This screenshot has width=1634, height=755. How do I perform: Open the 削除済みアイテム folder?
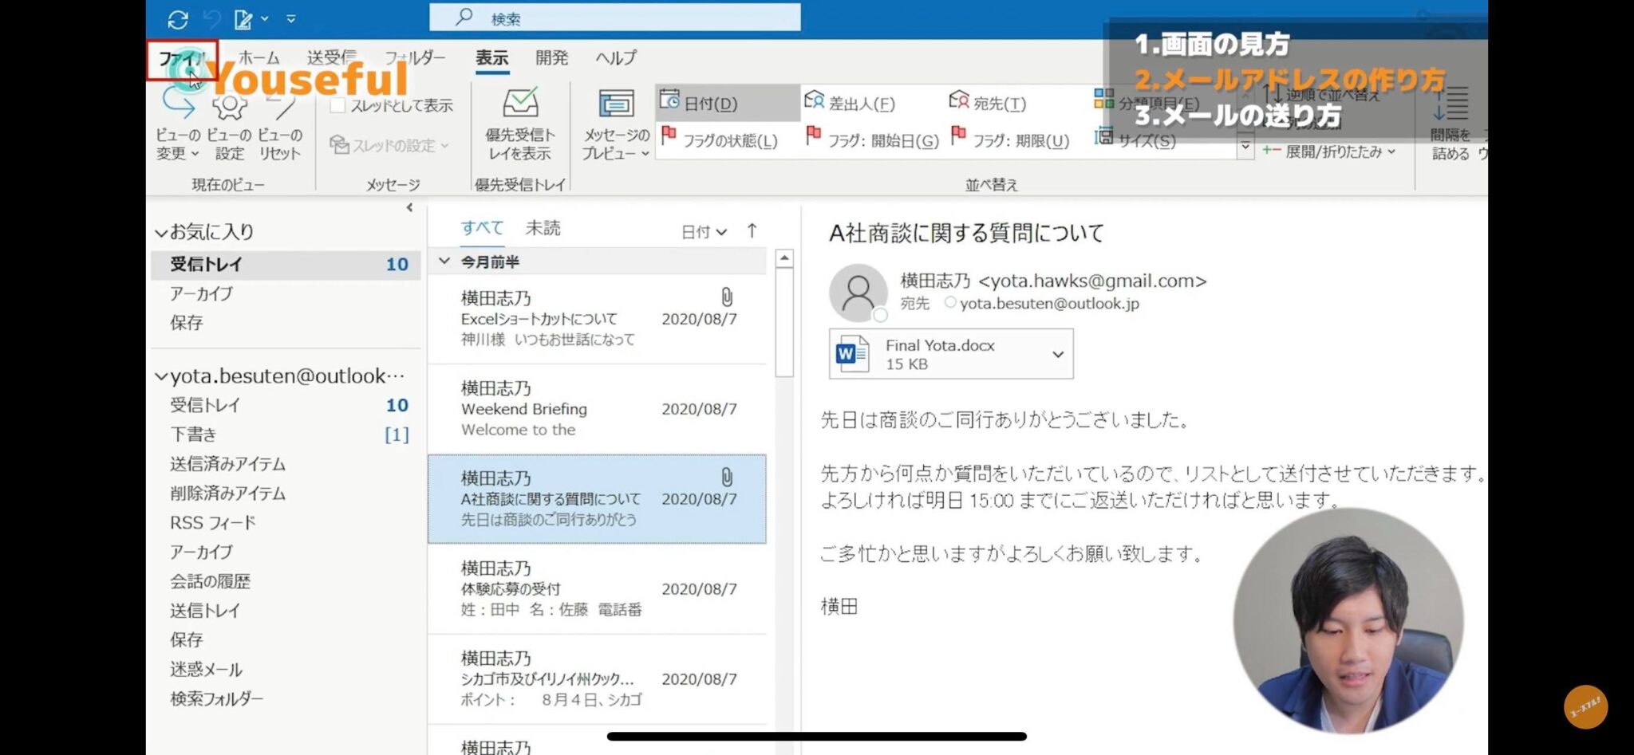(227, 494)
